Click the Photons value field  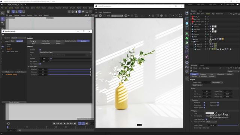click(44, 58)
